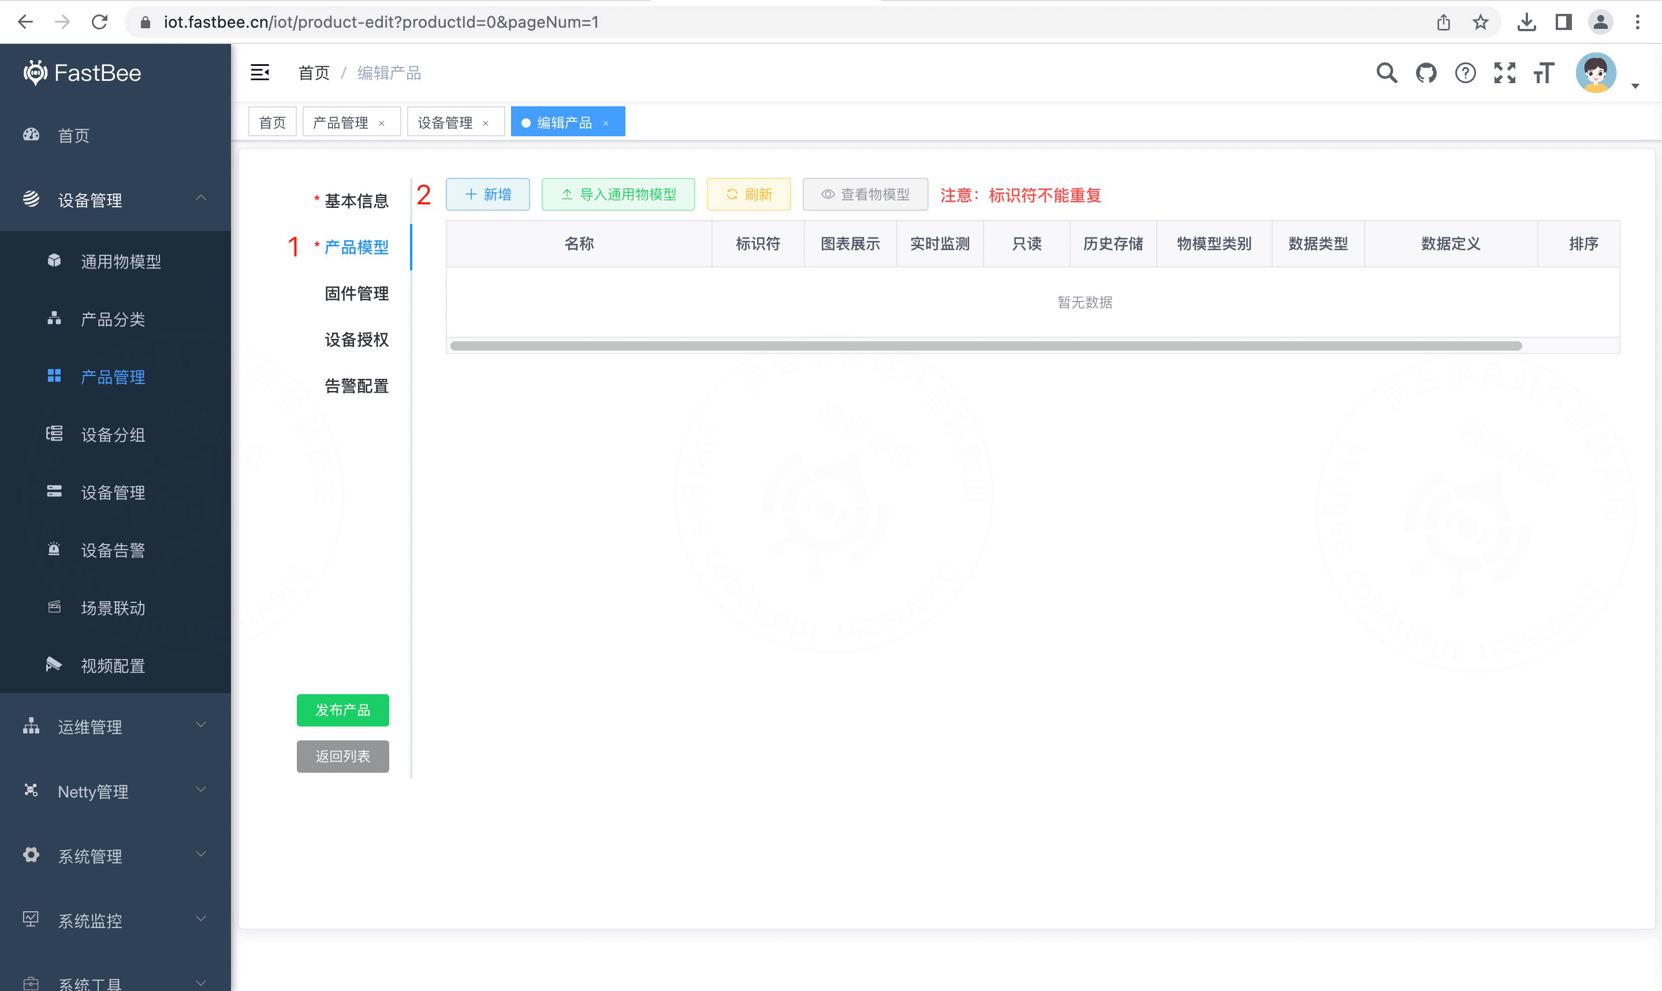Open browser downloads icon
Image resolution: width=1662 pixels, height=991 pixels.
pyautogui.click(x=1526, y=22)
